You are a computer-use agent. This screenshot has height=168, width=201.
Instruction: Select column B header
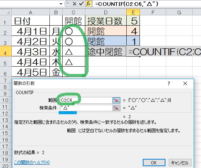click(56, 12)
